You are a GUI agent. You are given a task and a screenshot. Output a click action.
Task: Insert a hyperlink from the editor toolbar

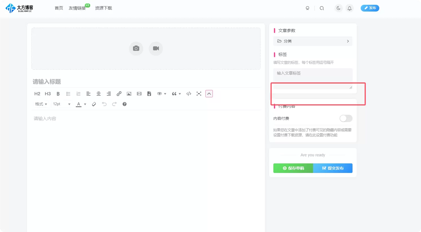[x=119, y=94]
